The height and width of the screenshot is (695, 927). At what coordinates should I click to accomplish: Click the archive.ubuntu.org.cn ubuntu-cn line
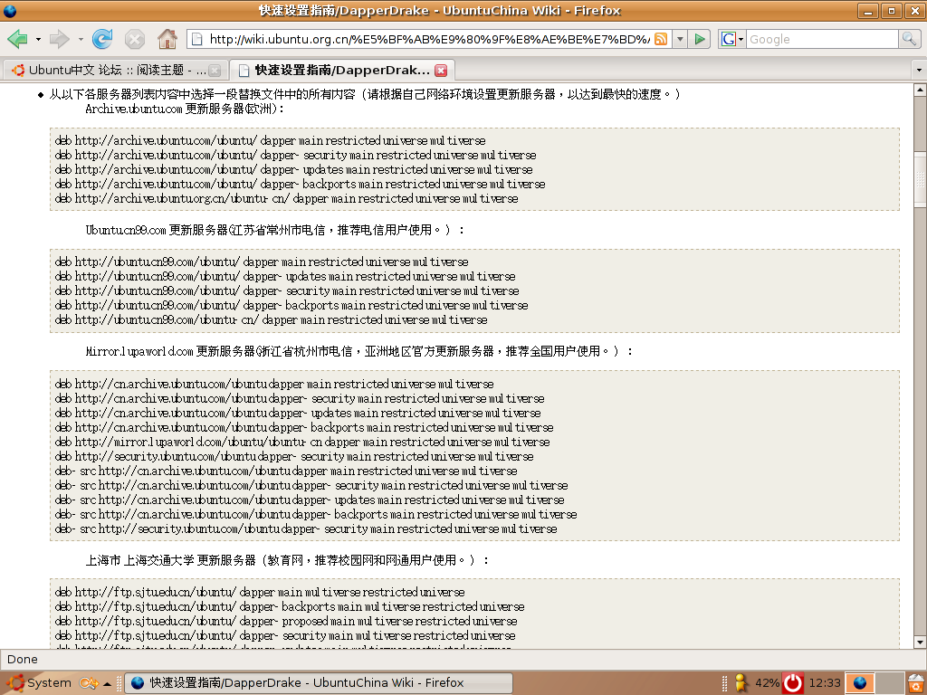[x=286, y=198]
